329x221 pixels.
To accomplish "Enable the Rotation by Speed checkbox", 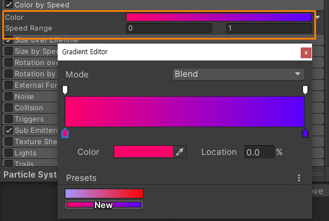I will [9, 74].
